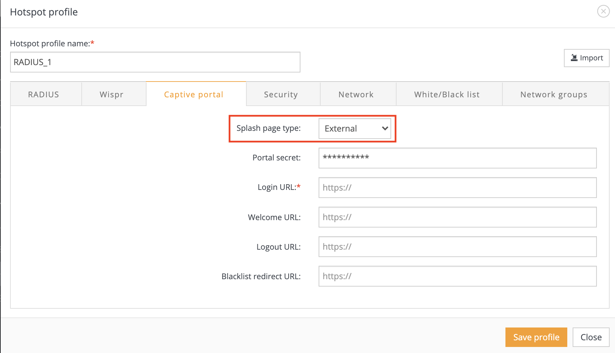Click the Close button at bottom right
This screenshot has width=615, height=353.
point(590,337)
